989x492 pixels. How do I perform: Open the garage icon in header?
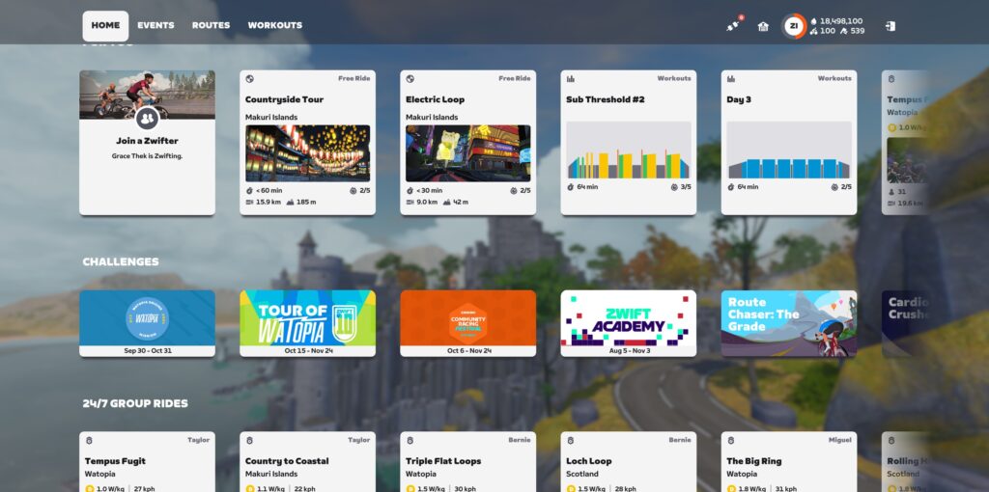pos(763,26)
